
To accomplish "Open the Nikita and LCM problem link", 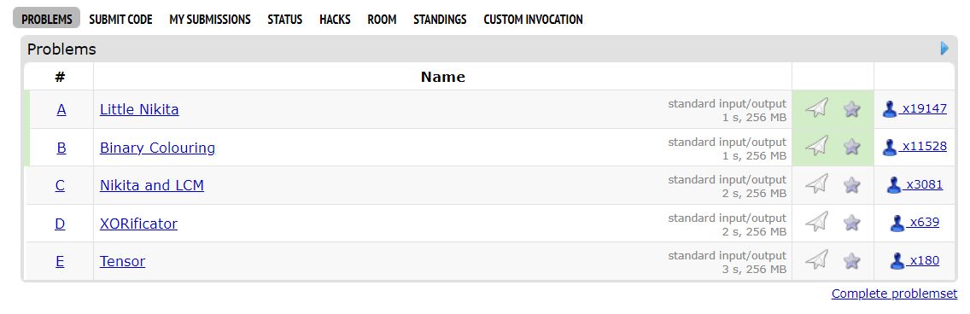I will point(152,185).
